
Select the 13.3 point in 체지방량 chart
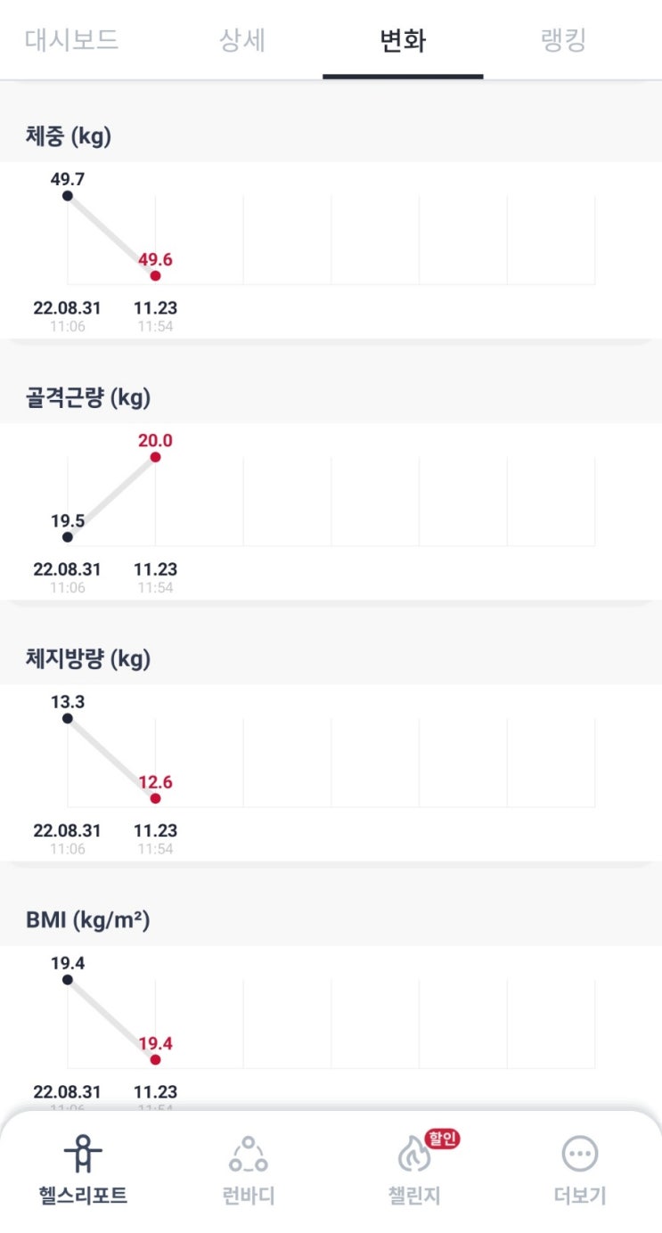68,718
